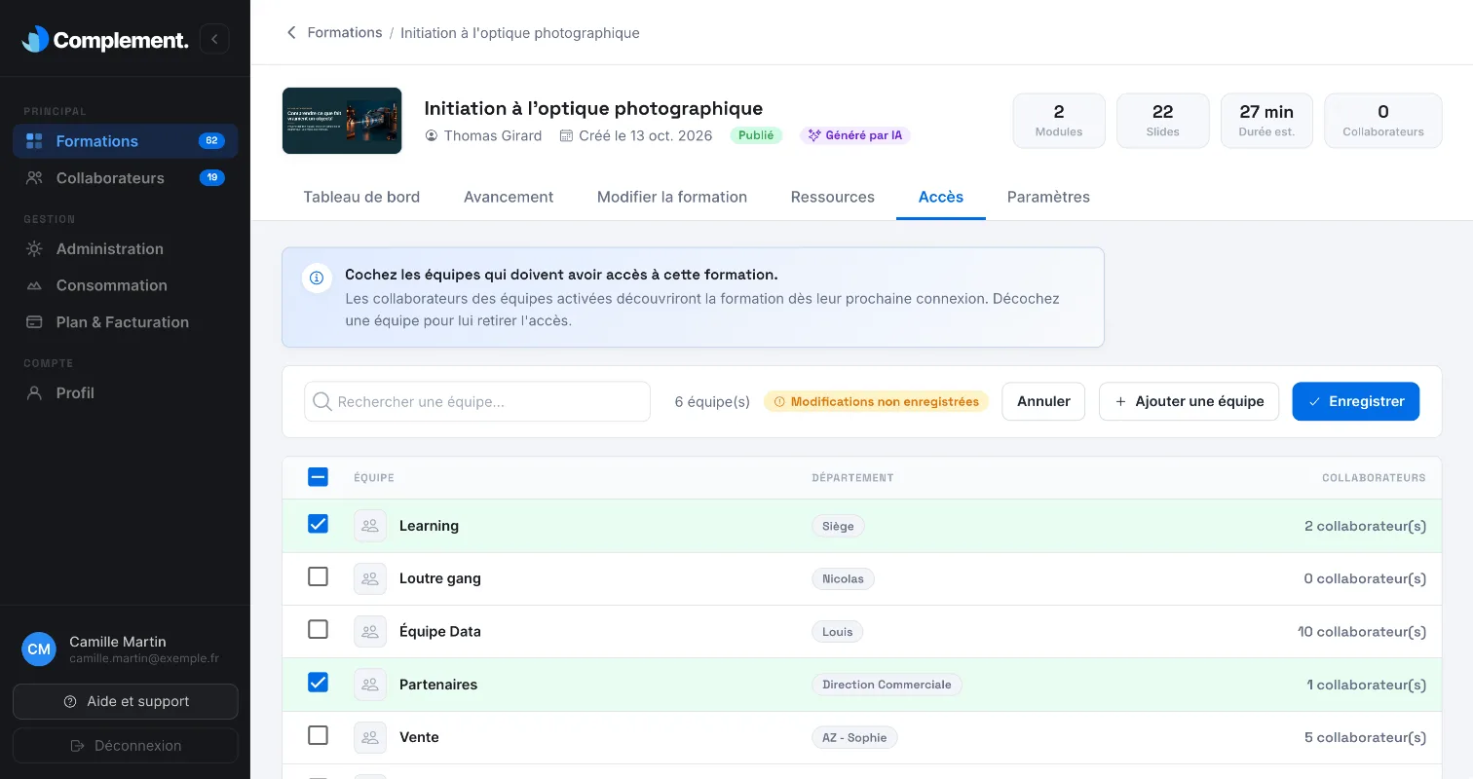Toggle the select-all checkbox in table header
1473x779 pixels.
pyautogui.click(x=318, y=477)
